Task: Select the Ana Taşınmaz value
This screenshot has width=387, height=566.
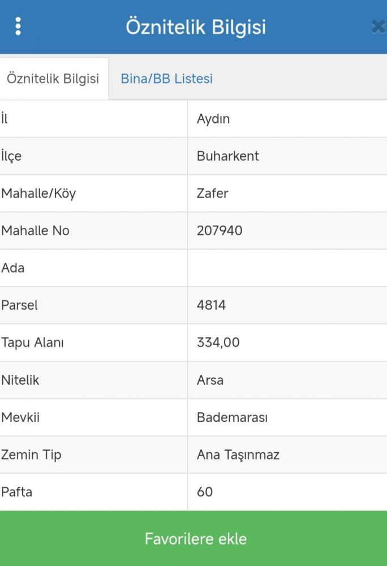Action: 238,454
